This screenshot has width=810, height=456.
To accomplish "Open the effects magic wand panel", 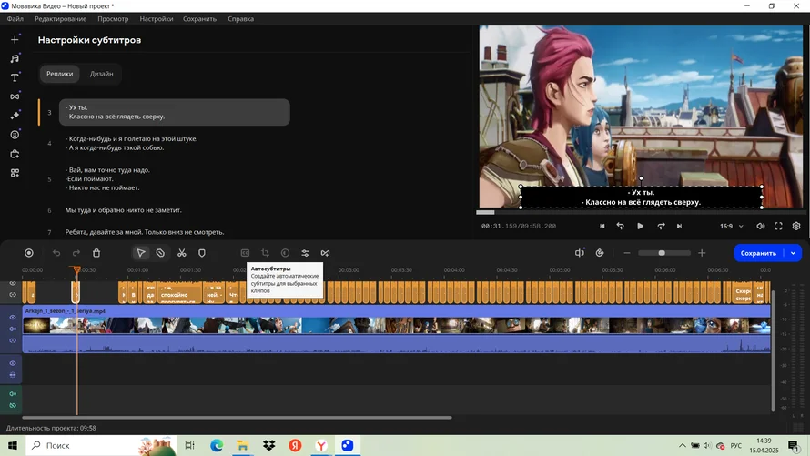I will coord(15,116).
